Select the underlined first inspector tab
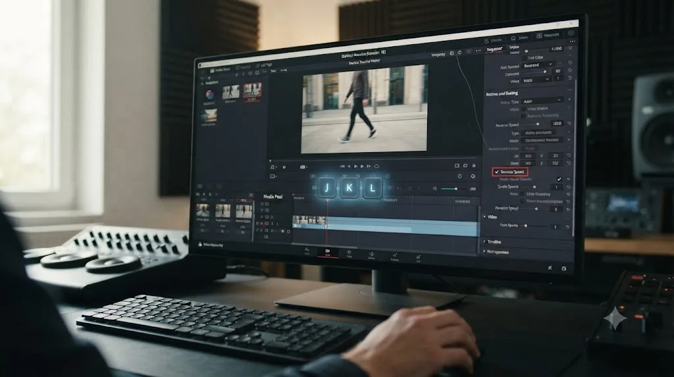This screenshot has height=377, width=674. [x=494, y=49]
